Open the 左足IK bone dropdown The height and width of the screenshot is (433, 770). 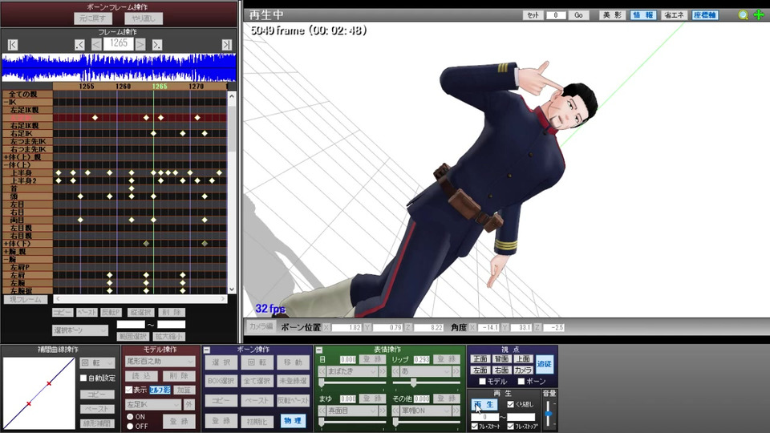tap(153, 405)
